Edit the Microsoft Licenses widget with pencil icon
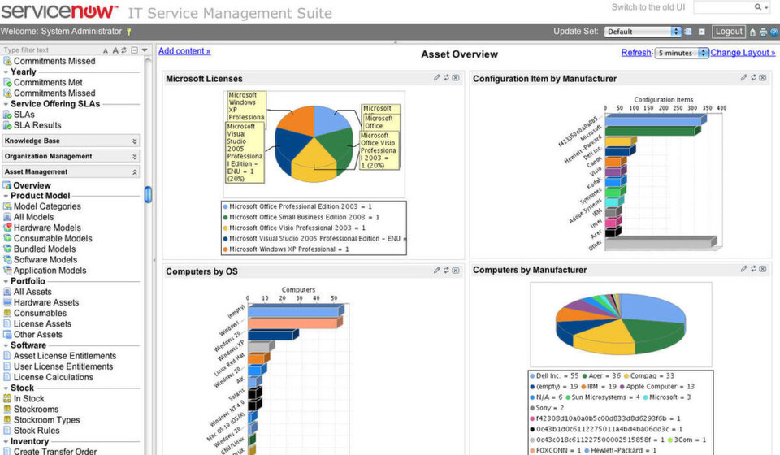This screenshot has height=455, width=780. (x=437, y=77)
